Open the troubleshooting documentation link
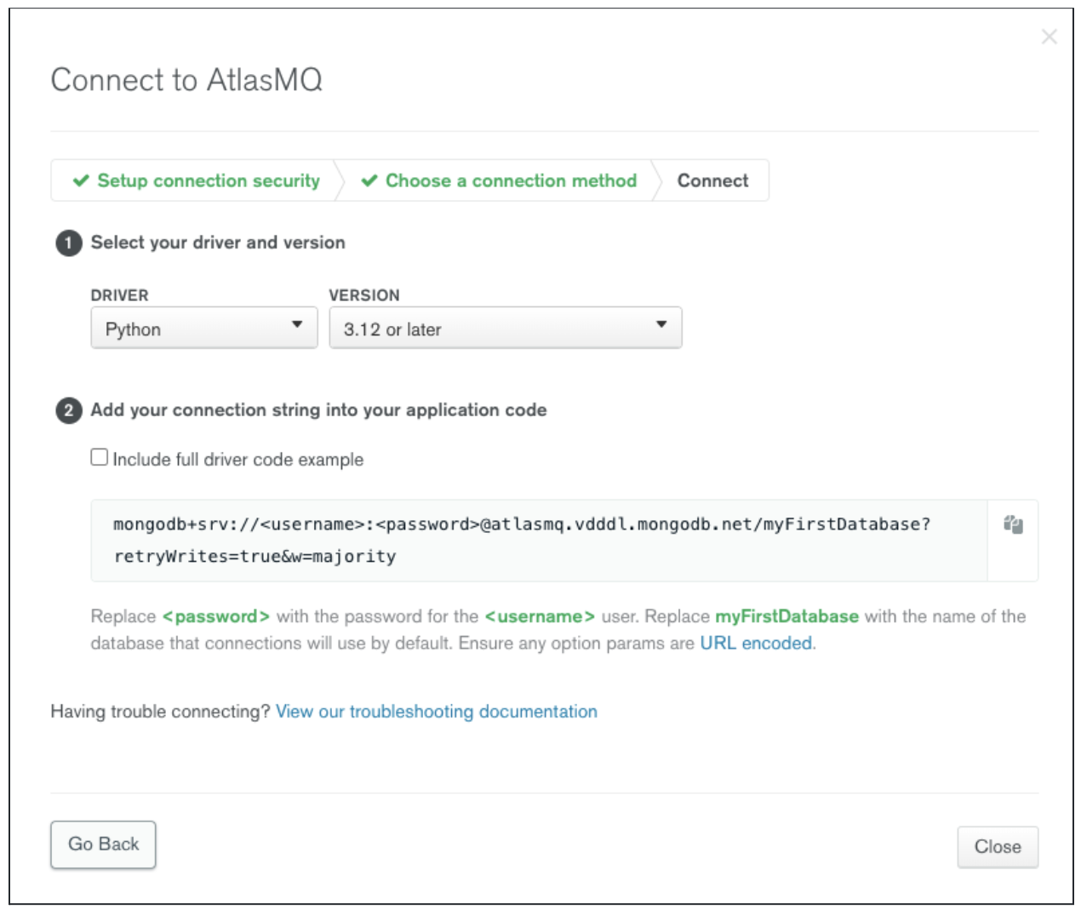The image size is (1081, 921). pyautogui.click(x=437, y=711)
